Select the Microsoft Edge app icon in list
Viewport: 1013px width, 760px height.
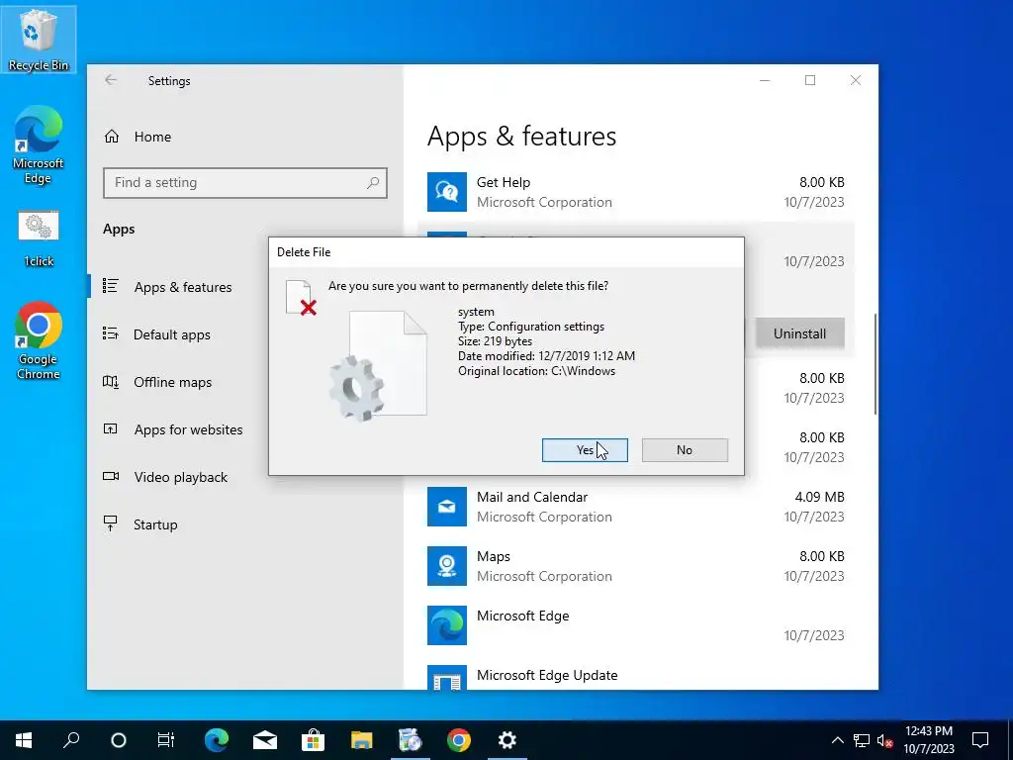pos(447,625)
